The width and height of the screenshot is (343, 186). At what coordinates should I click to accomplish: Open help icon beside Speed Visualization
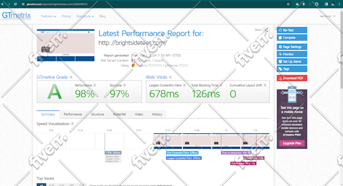72,124
